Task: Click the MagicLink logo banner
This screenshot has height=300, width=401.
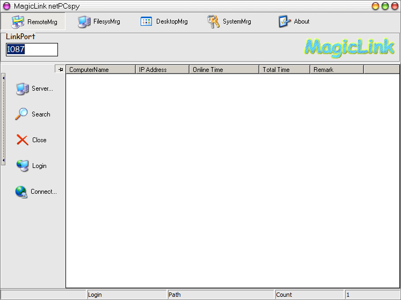Action: click(349, 47)
